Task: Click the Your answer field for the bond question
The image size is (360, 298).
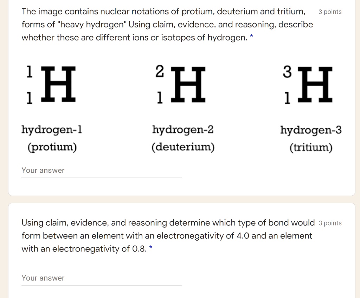Action: [x=101, y=278]
